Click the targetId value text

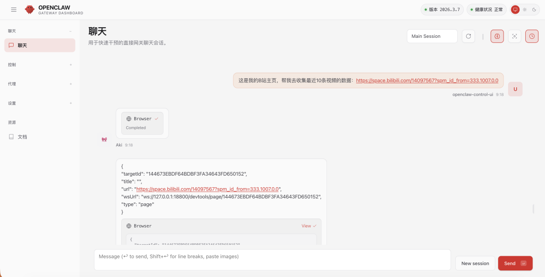click(196, 174)
